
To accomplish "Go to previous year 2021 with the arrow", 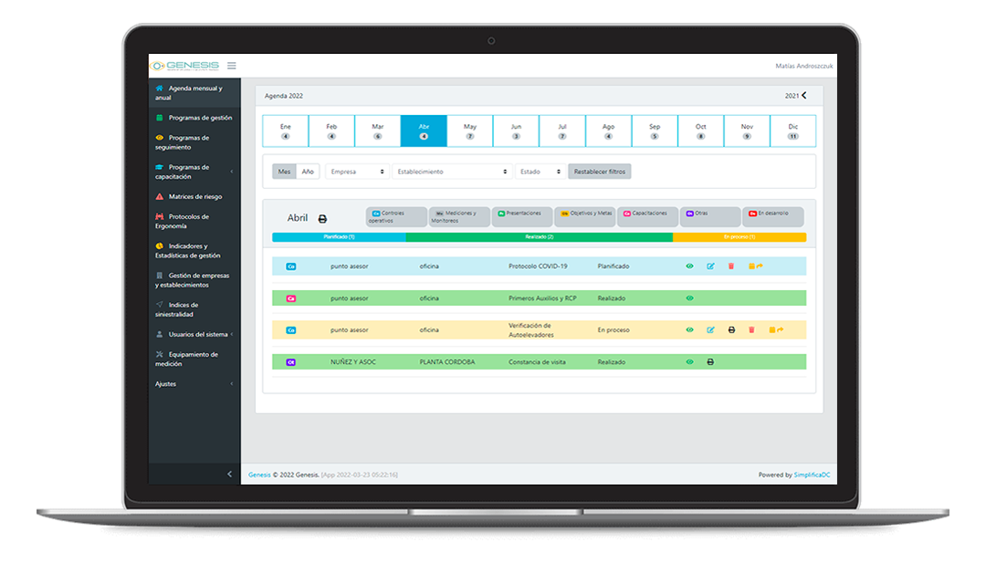I will tap(803, 95).
